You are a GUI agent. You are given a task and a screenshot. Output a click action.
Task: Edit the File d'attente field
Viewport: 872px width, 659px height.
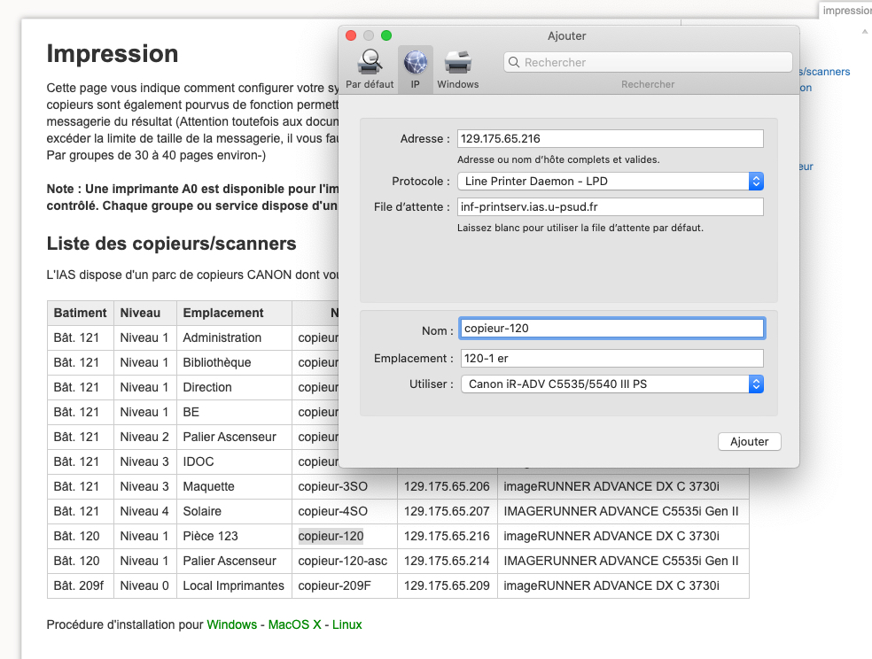(x=610, y=206)
